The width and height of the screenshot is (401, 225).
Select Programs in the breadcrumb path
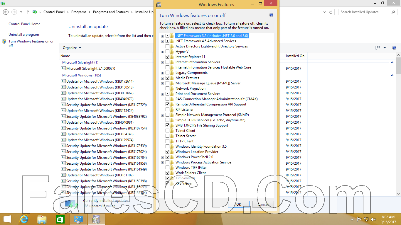click(79, 12)
